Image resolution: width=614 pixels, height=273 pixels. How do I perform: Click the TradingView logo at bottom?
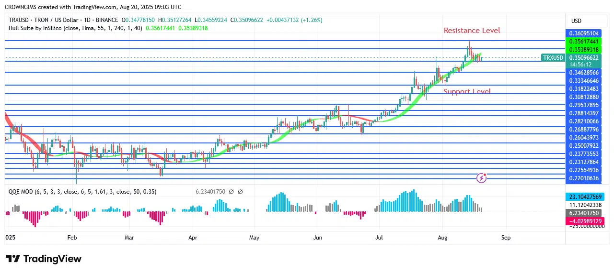(x=44, y=259)
